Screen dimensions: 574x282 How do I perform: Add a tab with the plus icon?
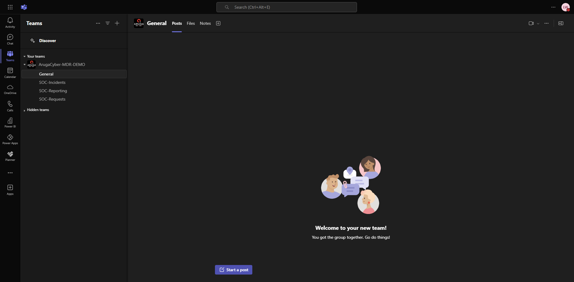click(218, 23)
